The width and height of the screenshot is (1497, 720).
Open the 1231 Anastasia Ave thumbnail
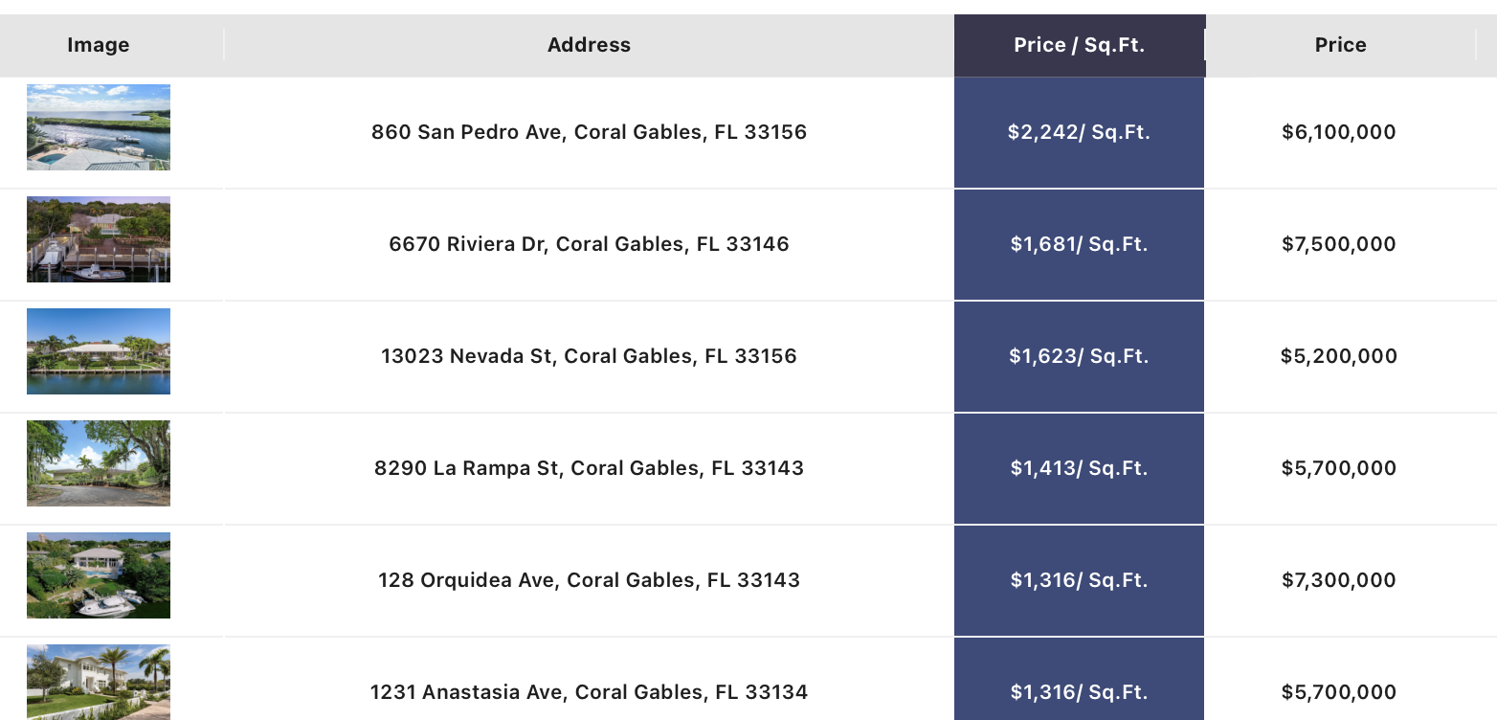click(x=99, y=682)
